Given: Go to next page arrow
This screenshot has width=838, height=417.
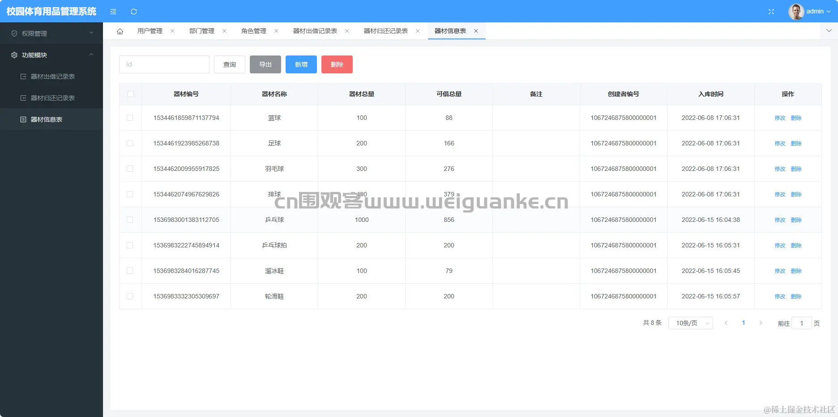Looking at the screenshot, I should (x=761, y=323).
